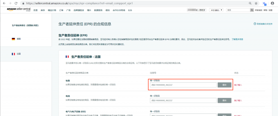Select 法国 in the sidebar
This screenshot has width=278, height=116.
[x=19, y=54]
